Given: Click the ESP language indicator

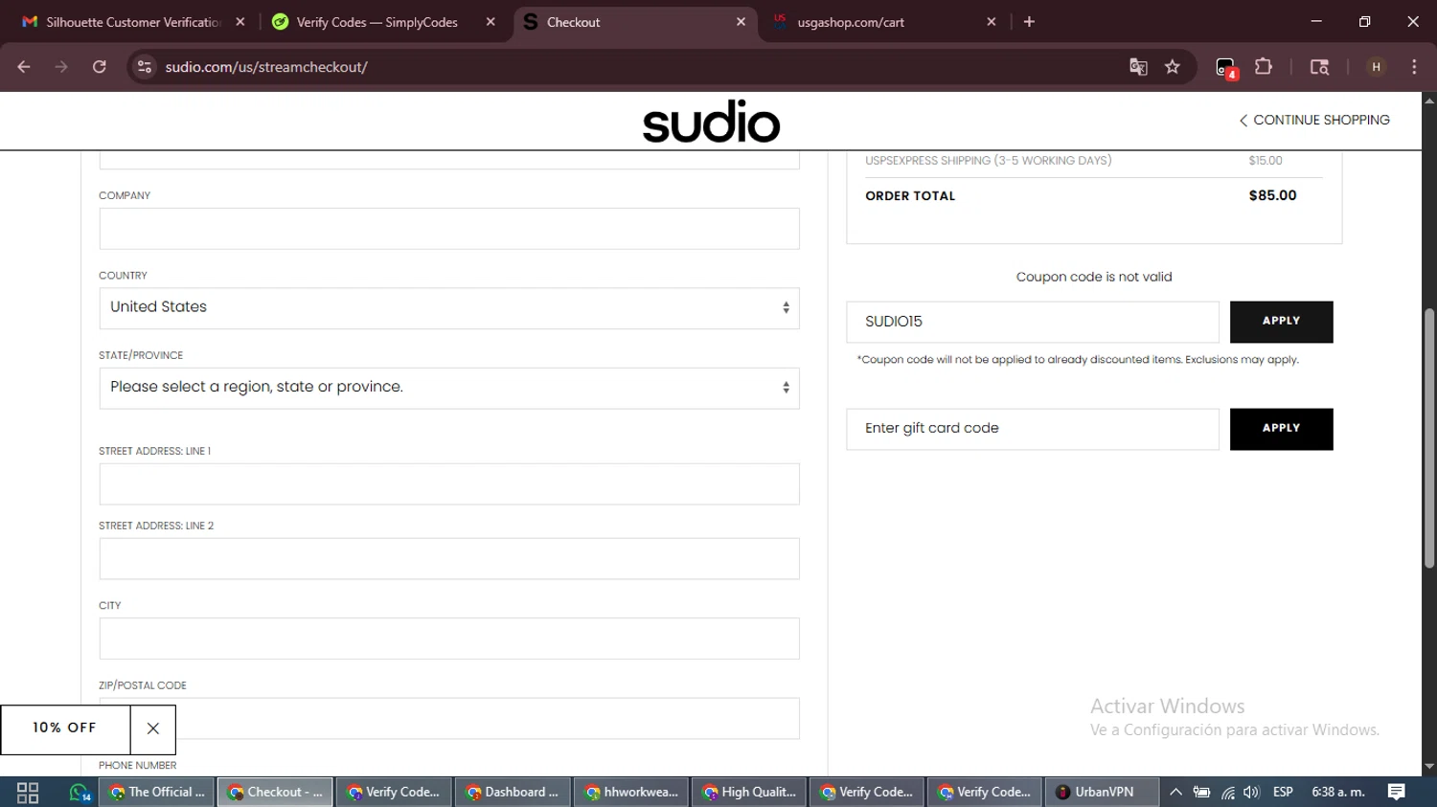Looking at the screenshot, I should [x=1283, y=793].
